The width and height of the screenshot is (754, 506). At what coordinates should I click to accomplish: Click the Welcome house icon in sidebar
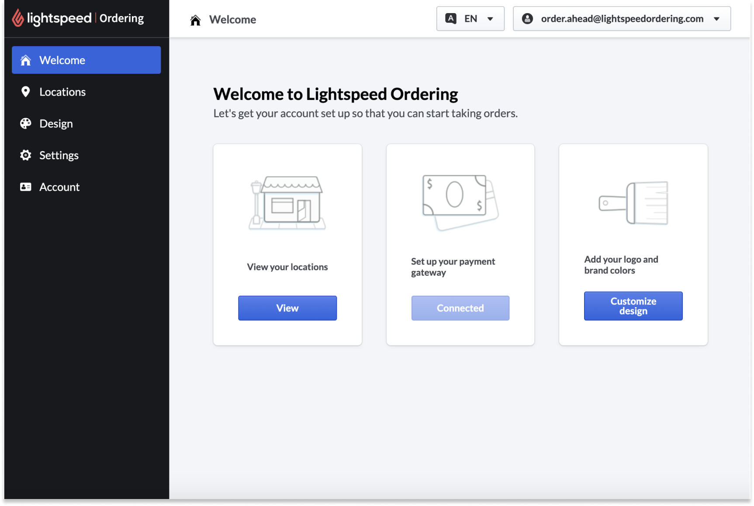[x=26, y=60]
